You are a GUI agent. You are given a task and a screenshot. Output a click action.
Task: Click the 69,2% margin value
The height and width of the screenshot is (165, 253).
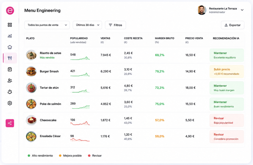click(x=160, y=55)
